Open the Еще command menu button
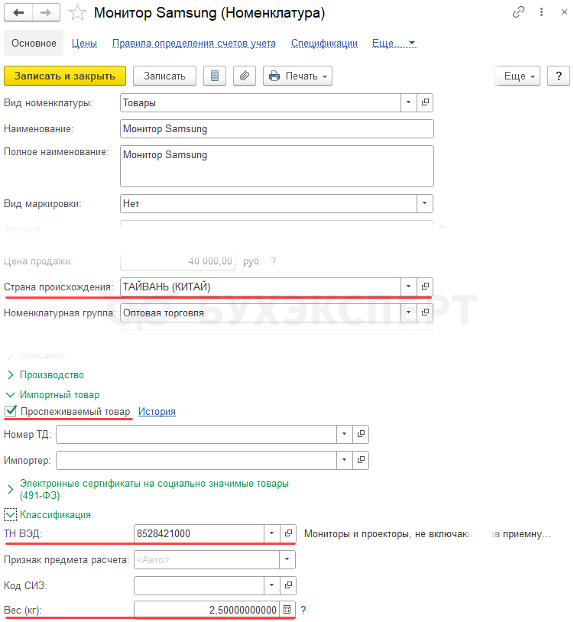The image size is (574, 622). (x=517, y=76)
